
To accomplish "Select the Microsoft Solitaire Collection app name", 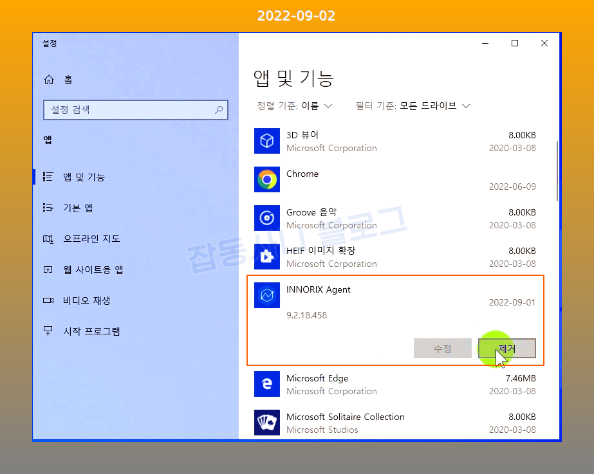I will coord(346,417).
